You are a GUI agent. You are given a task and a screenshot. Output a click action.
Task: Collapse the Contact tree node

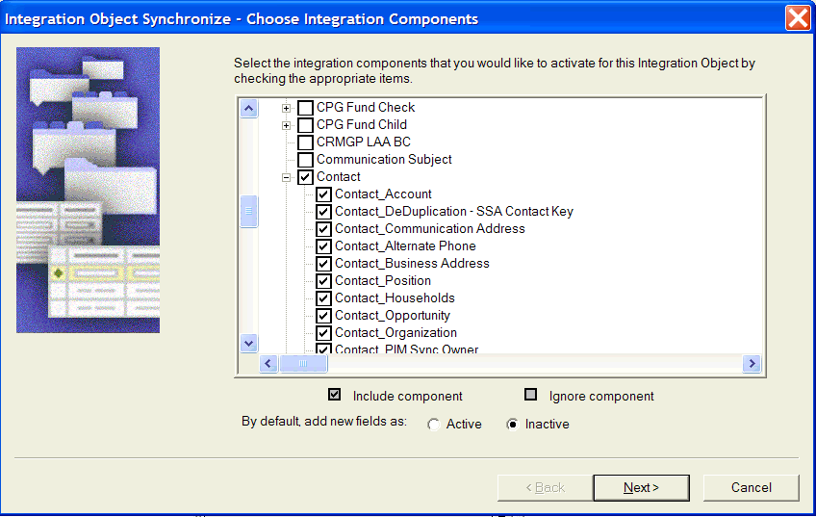pyautogui.click(x=286, y=177)
